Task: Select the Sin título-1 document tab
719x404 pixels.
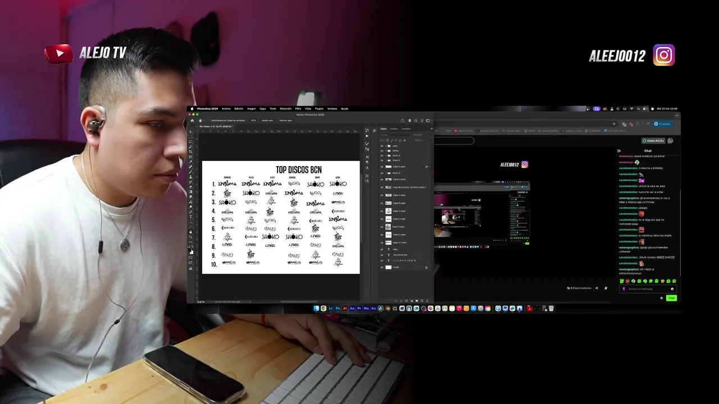Action: (x=216, y=126)
